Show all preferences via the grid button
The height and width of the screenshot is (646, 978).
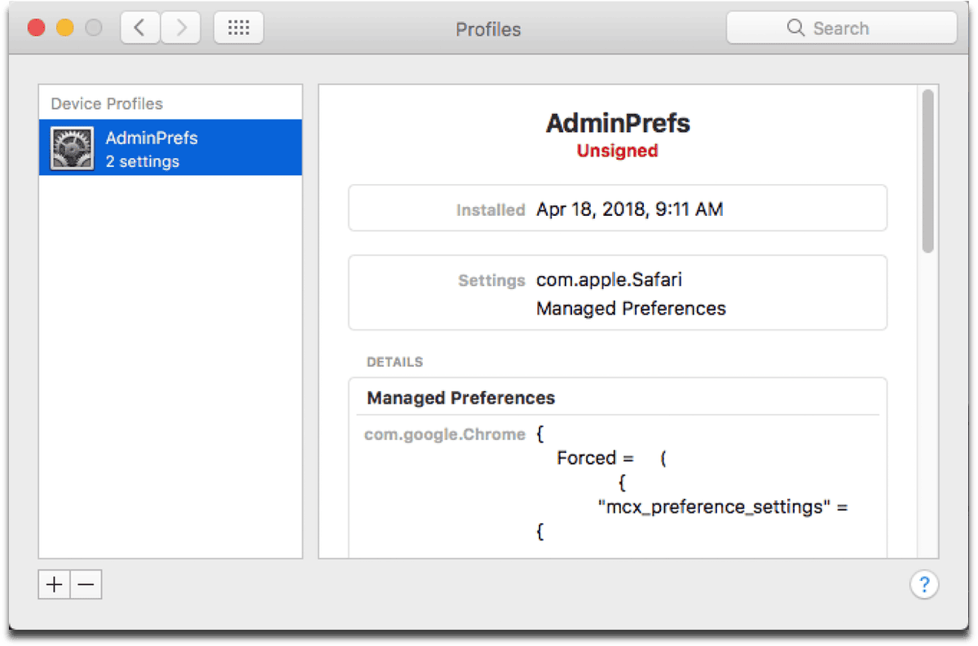click(238, 29)
